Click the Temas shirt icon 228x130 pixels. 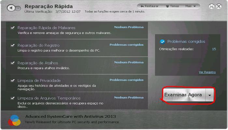click(167, 6)
